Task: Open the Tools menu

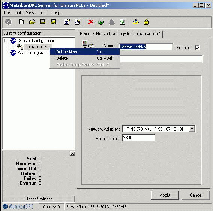Action: 43,12
